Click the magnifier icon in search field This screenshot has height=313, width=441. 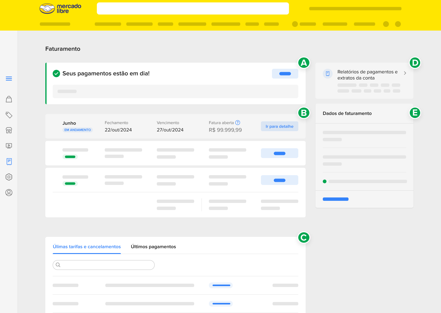pos(58,265)
